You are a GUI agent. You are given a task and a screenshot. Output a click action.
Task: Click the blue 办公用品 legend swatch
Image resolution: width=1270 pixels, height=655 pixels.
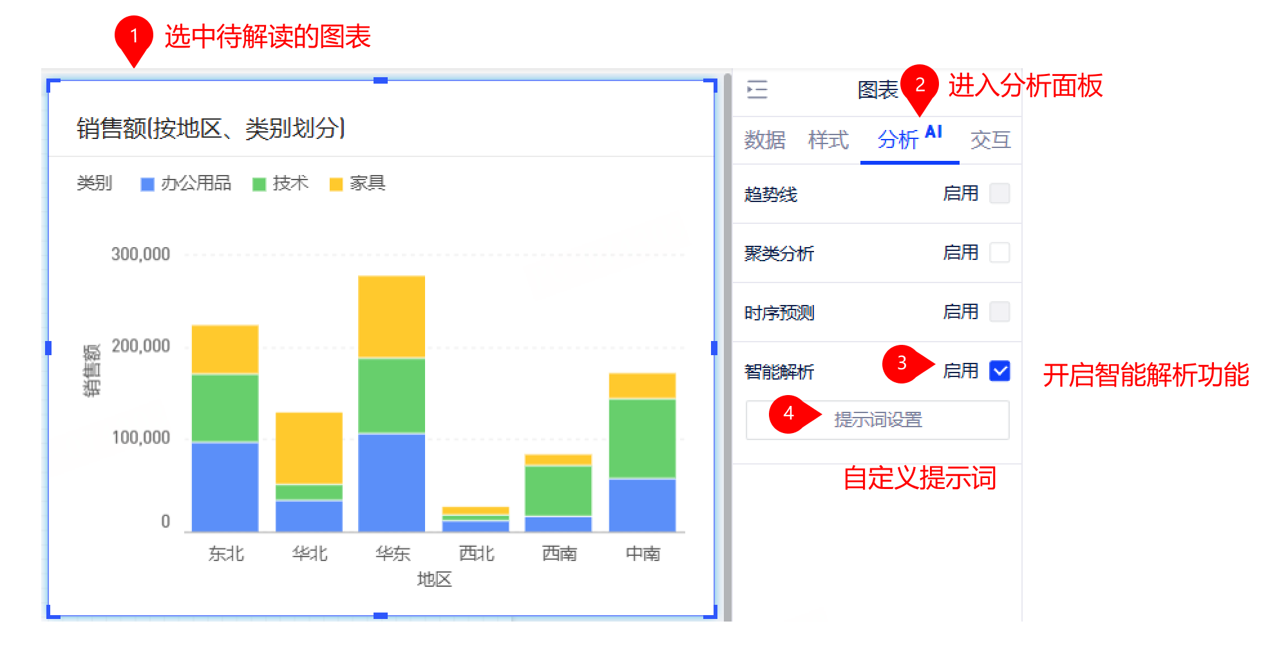point(147,185)
